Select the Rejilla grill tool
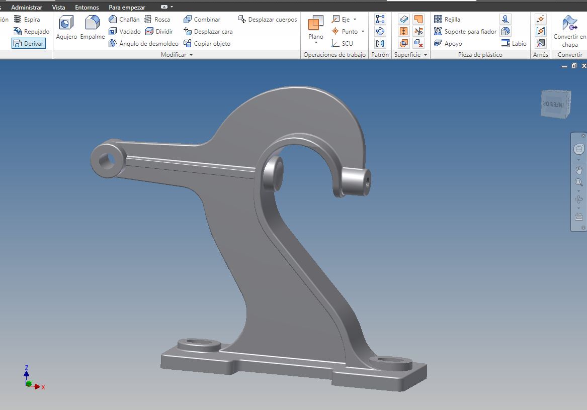The width and height of the screenshot is (587, 410). pos(447,20)
